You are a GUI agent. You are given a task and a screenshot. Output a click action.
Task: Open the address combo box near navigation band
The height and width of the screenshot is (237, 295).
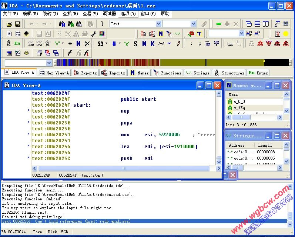click(x=49, y=63)
